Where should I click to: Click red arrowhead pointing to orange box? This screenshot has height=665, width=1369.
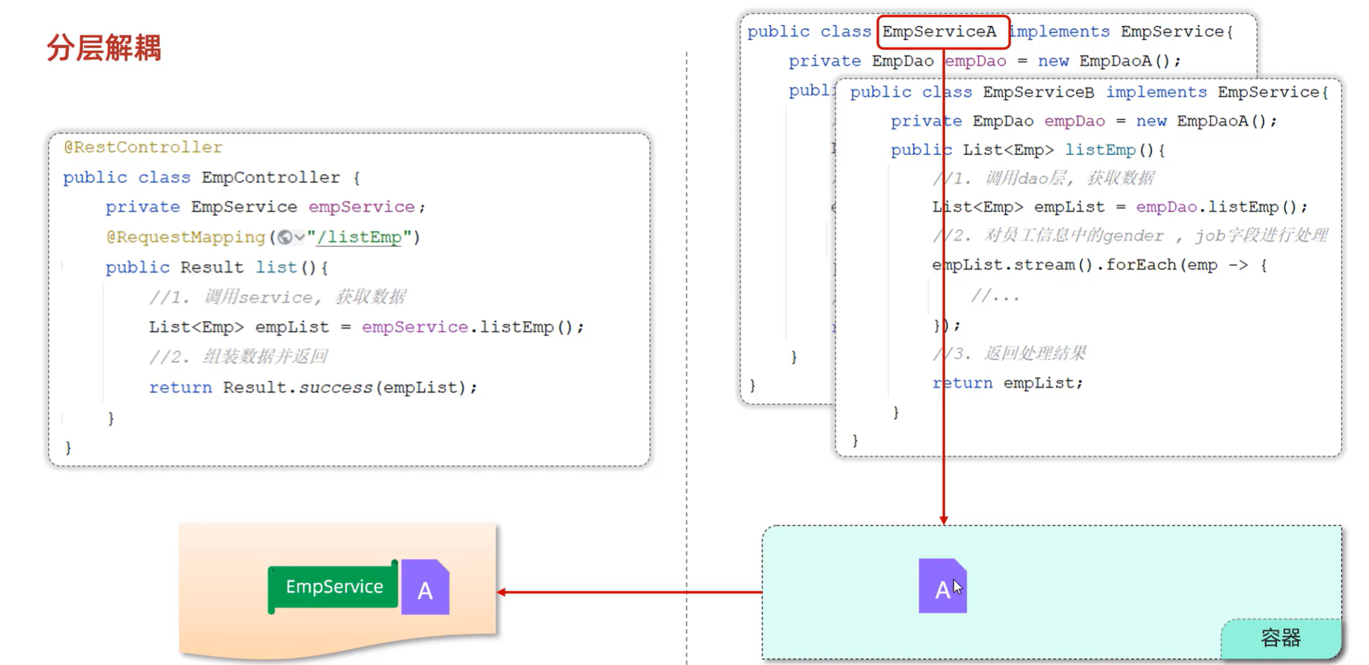pos(501,592)
